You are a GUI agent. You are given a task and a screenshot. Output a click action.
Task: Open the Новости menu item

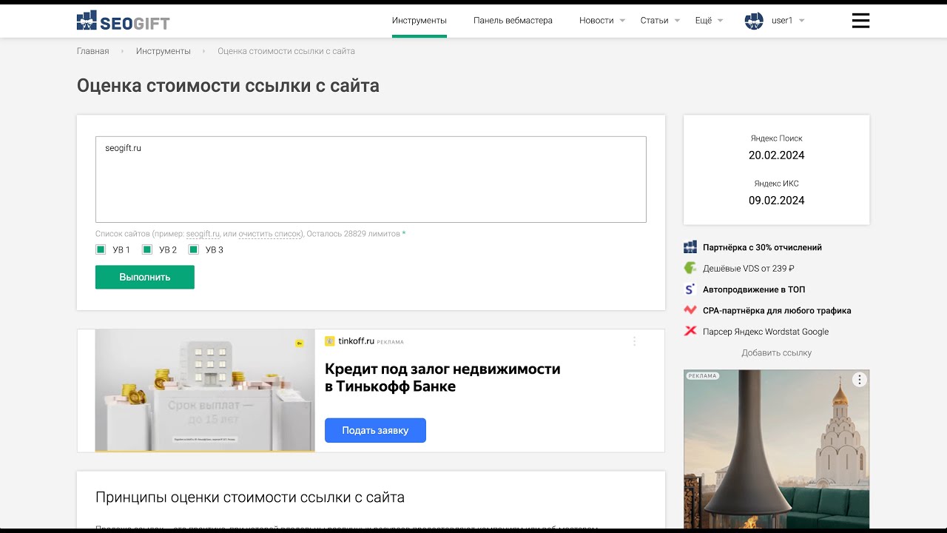point(596,21)
